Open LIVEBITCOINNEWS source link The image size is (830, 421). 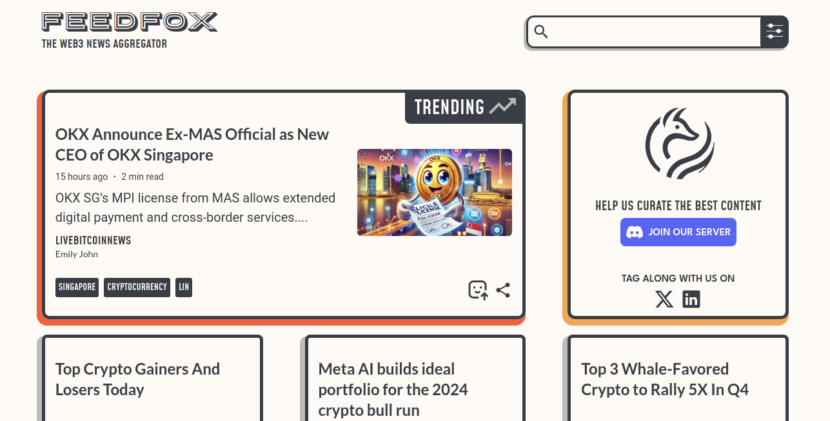click(x=93, y=240)
